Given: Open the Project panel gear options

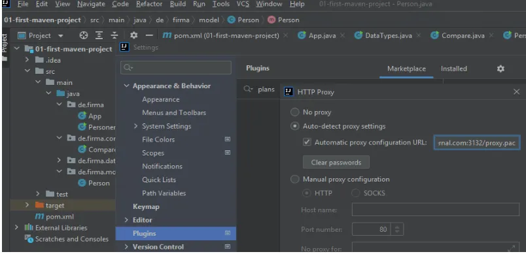Looking at the screenshot, I should click(x=134, y=35).
